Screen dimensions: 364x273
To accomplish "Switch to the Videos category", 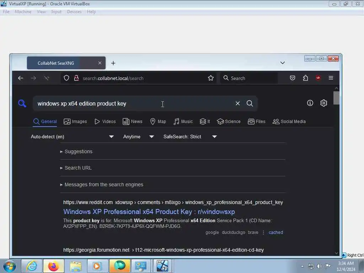I will (105, 122).
